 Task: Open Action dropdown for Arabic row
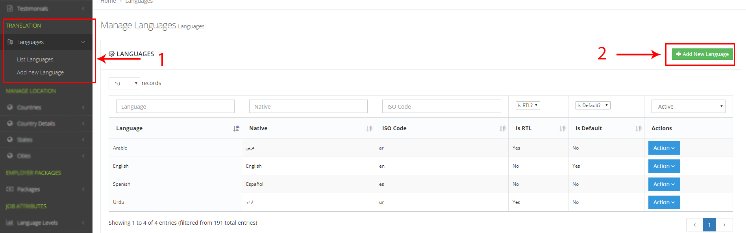point(664,148)
